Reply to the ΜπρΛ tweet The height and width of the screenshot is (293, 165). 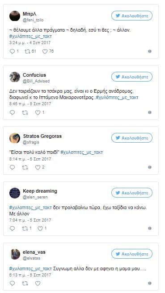tap(12, 51)
